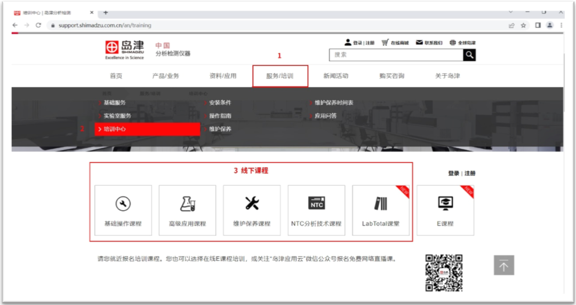Expand the 关于岛津 navigation menu
This screenshot has width=576, height=305.
tap(447, 76)
